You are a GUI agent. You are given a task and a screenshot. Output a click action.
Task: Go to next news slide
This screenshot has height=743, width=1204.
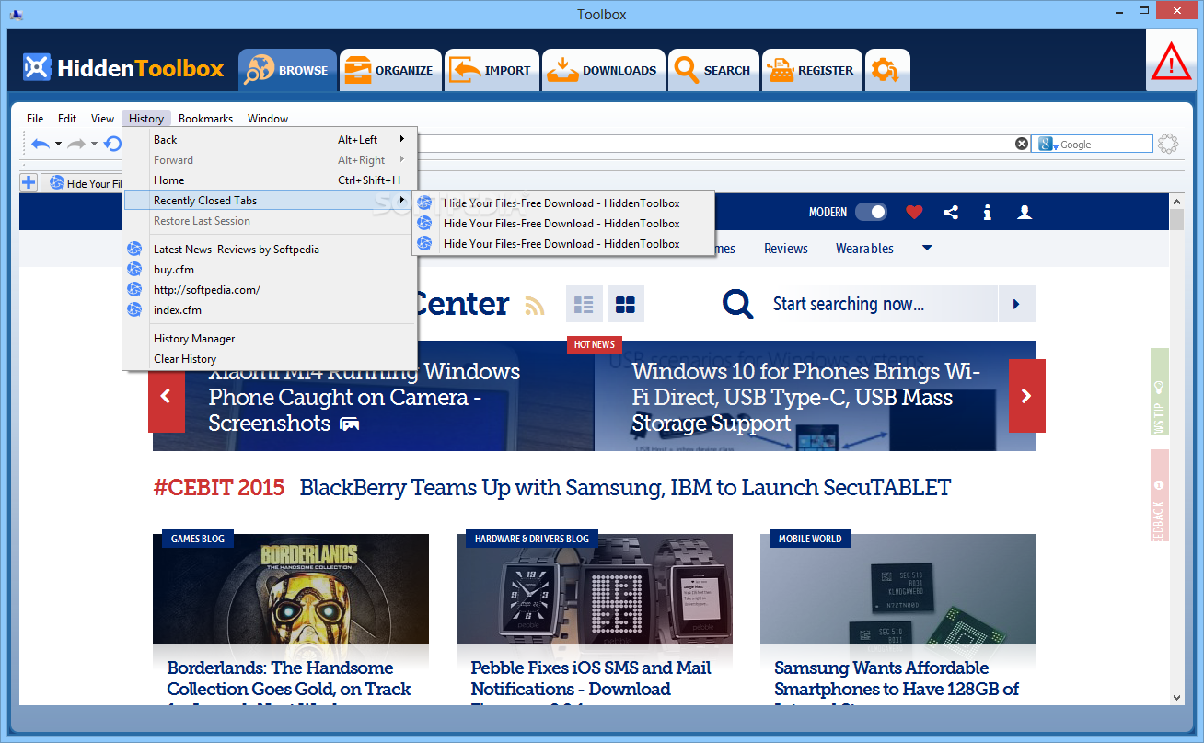pos(1027,396)
